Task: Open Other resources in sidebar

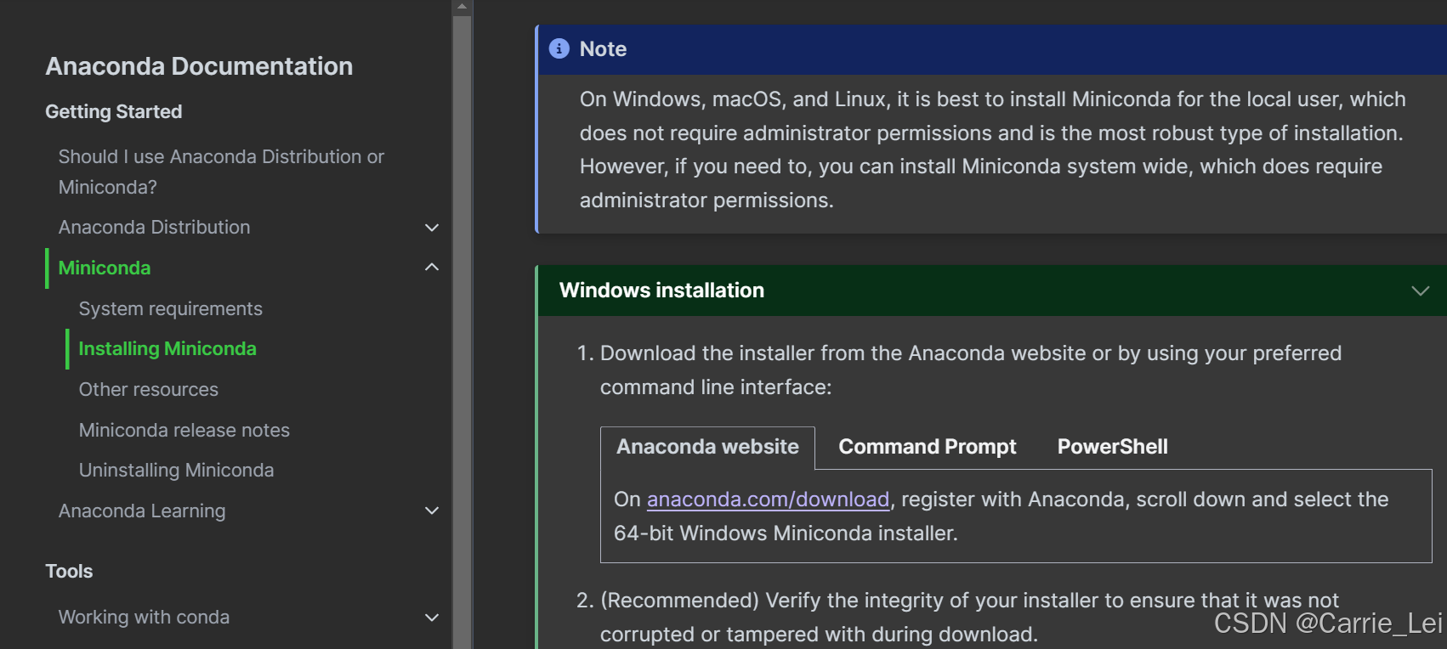Action: tap(148, 390)
